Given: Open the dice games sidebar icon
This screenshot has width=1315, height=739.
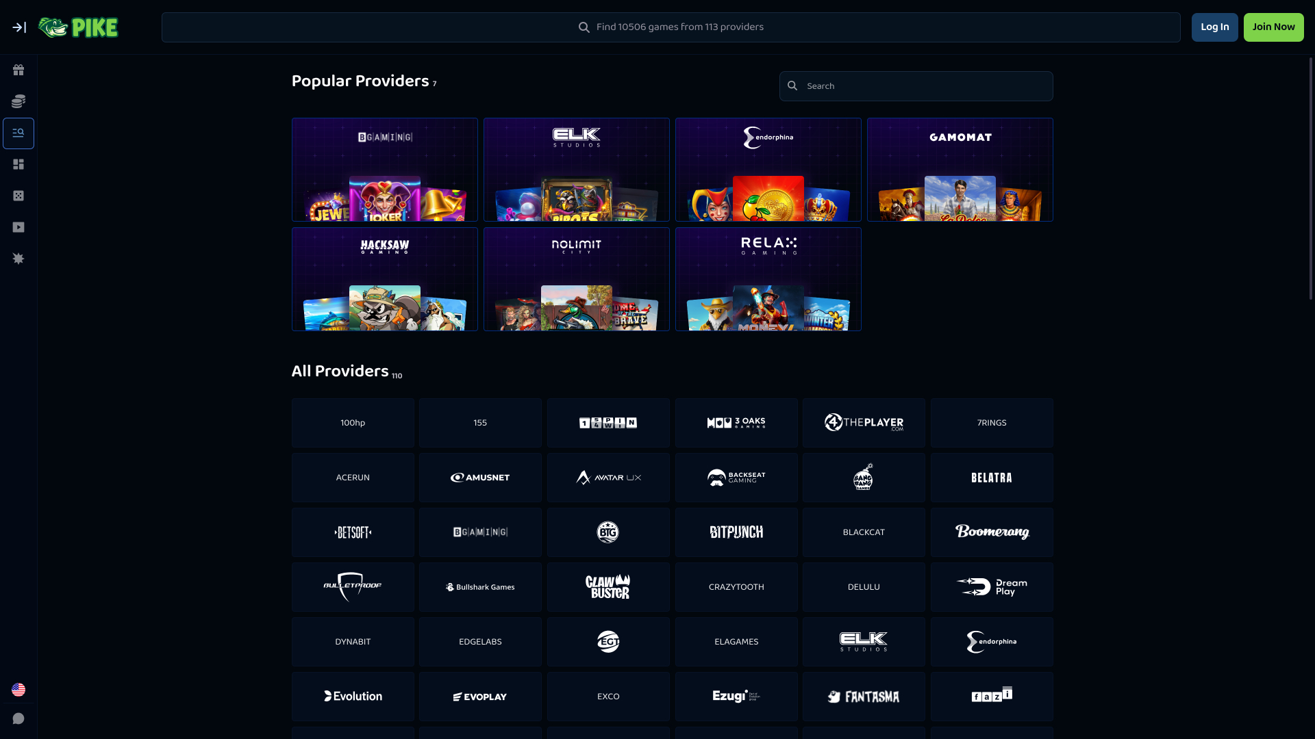Looking at the screenshot, I should 18,196.
